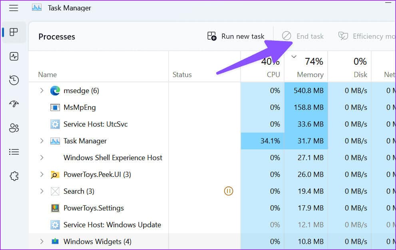The height and width of the screenshot is (250, 396).
Task: Click the Search process icon
Action: click(x=55, y=191)
